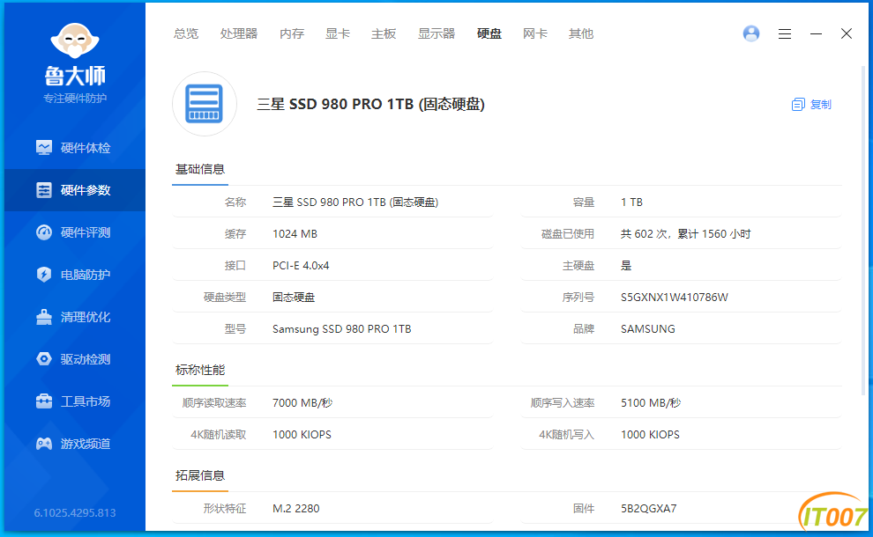Open 清理优化 cleanup section

point(75,317)
